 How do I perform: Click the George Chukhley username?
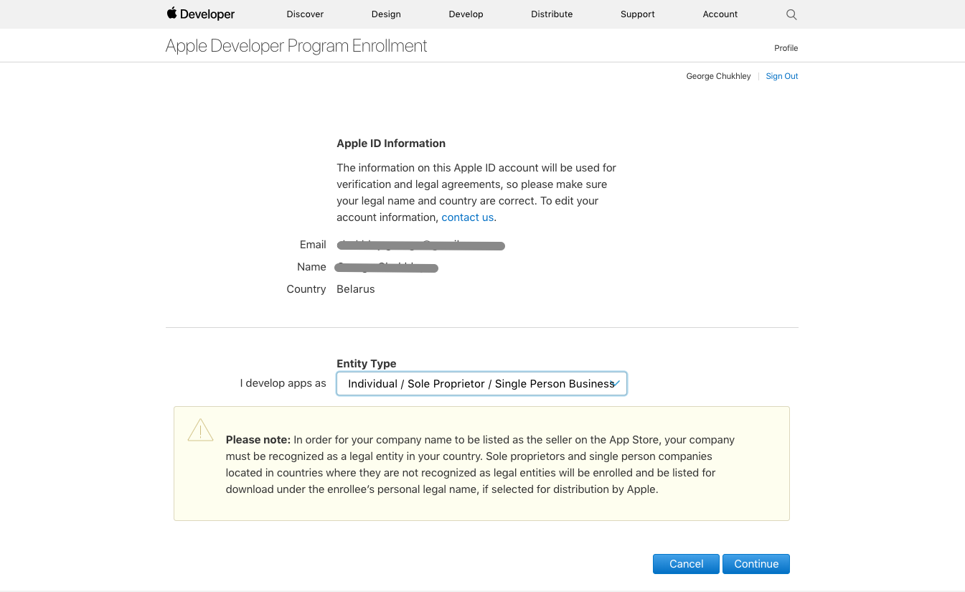[718, 76]
